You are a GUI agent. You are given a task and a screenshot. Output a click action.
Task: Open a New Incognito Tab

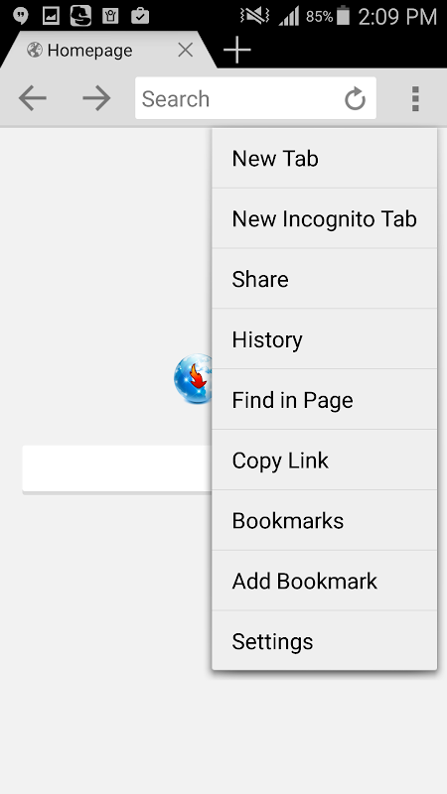pos(325,218)
